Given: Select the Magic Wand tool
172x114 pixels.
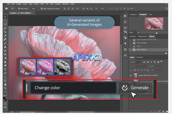Looking at the screenshot, I should pos(5,28).
